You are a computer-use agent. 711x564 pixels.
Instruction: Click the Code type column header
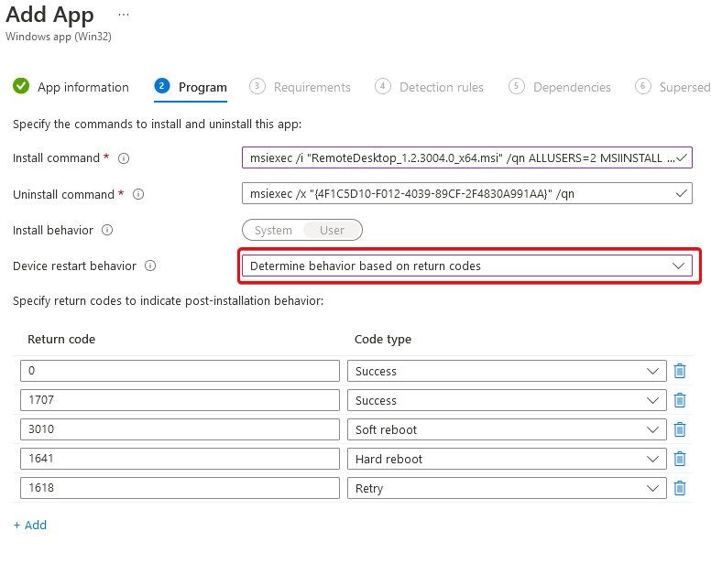click(383, 340)
